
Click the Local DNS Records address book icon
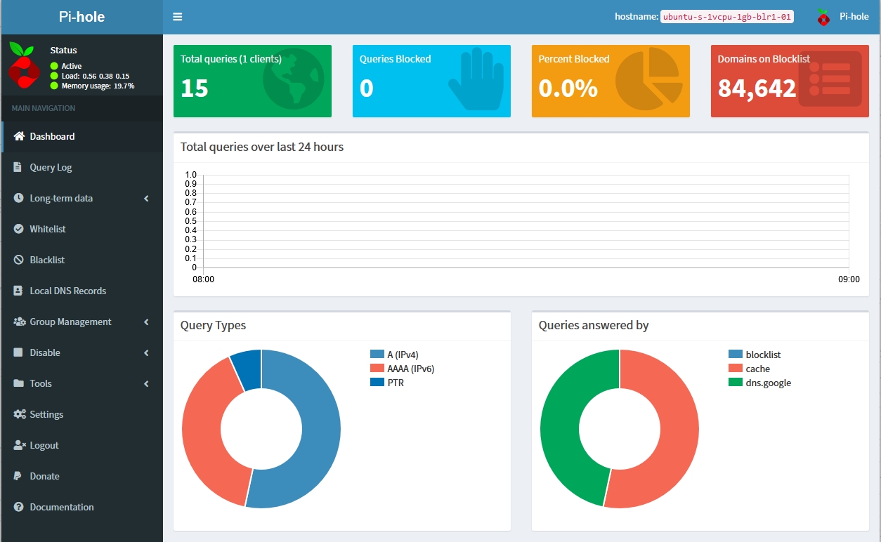pos(18,291)
